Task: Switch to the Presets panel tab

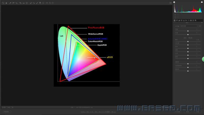Action: (x=193, y=20)
